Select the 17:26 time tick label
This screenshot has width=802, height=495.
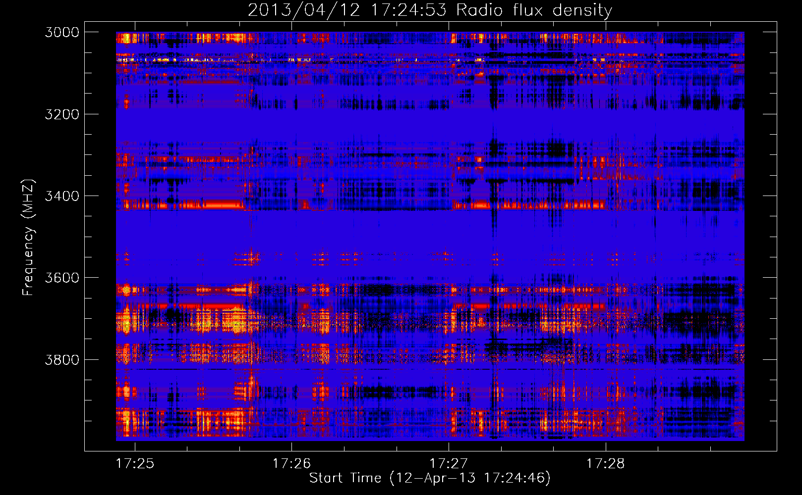292,463
